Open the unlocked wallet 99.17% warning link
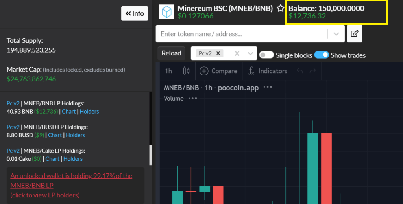 coord(71,185)
